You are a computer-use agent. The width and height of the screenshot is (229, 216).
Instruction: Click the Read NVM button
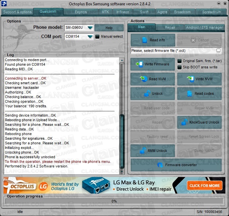[153, 79]
